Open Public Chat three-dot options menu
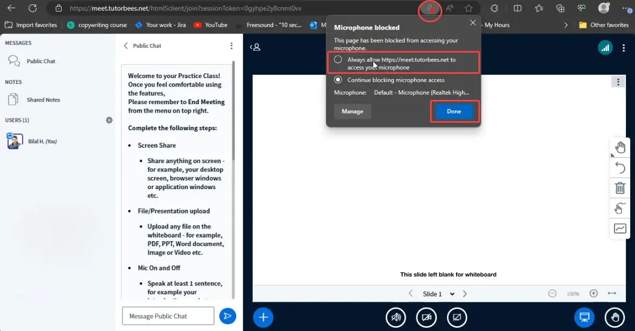Image resolution: width=635 pixels, height=331 pixels. click(231, 46)
